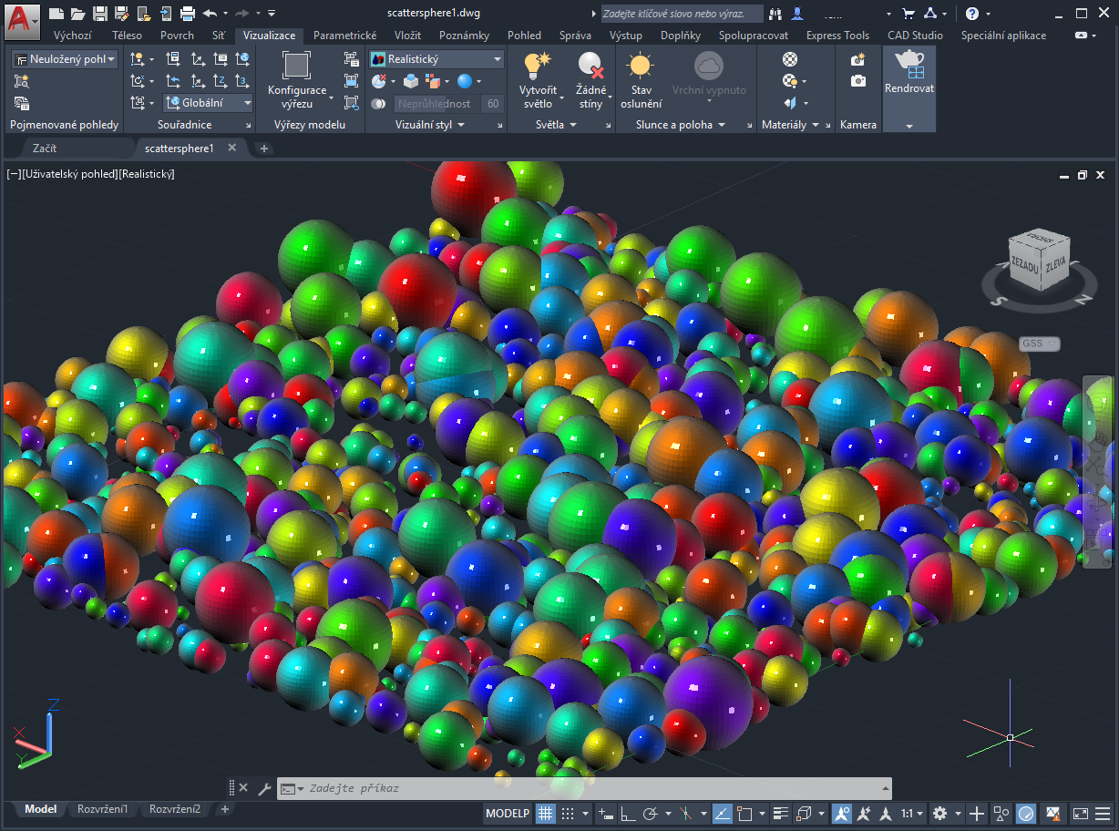Image resolution: width=1119 pixels, height=831 pixels.
Task: Switch to the Výchozí ribbon tab
Action: pos(72,36)
